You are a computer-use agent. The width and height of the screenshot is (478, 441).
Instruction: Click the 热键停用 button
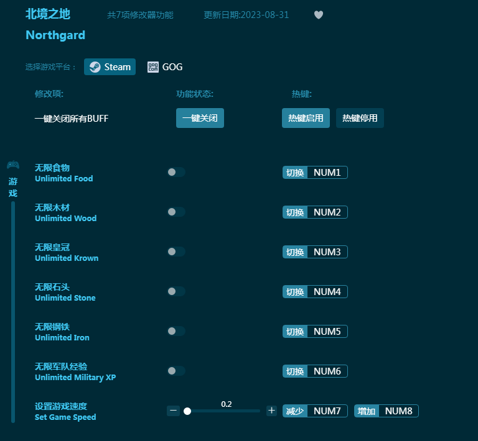click(x=360, y=118)
